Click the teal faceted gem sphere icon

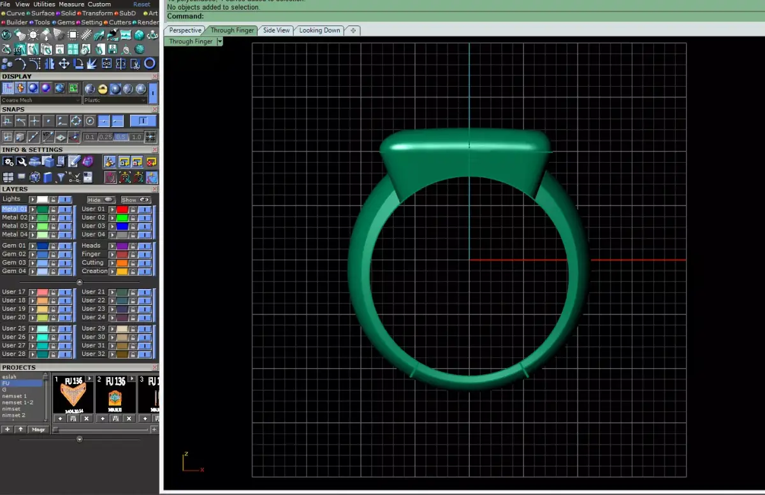139,49
